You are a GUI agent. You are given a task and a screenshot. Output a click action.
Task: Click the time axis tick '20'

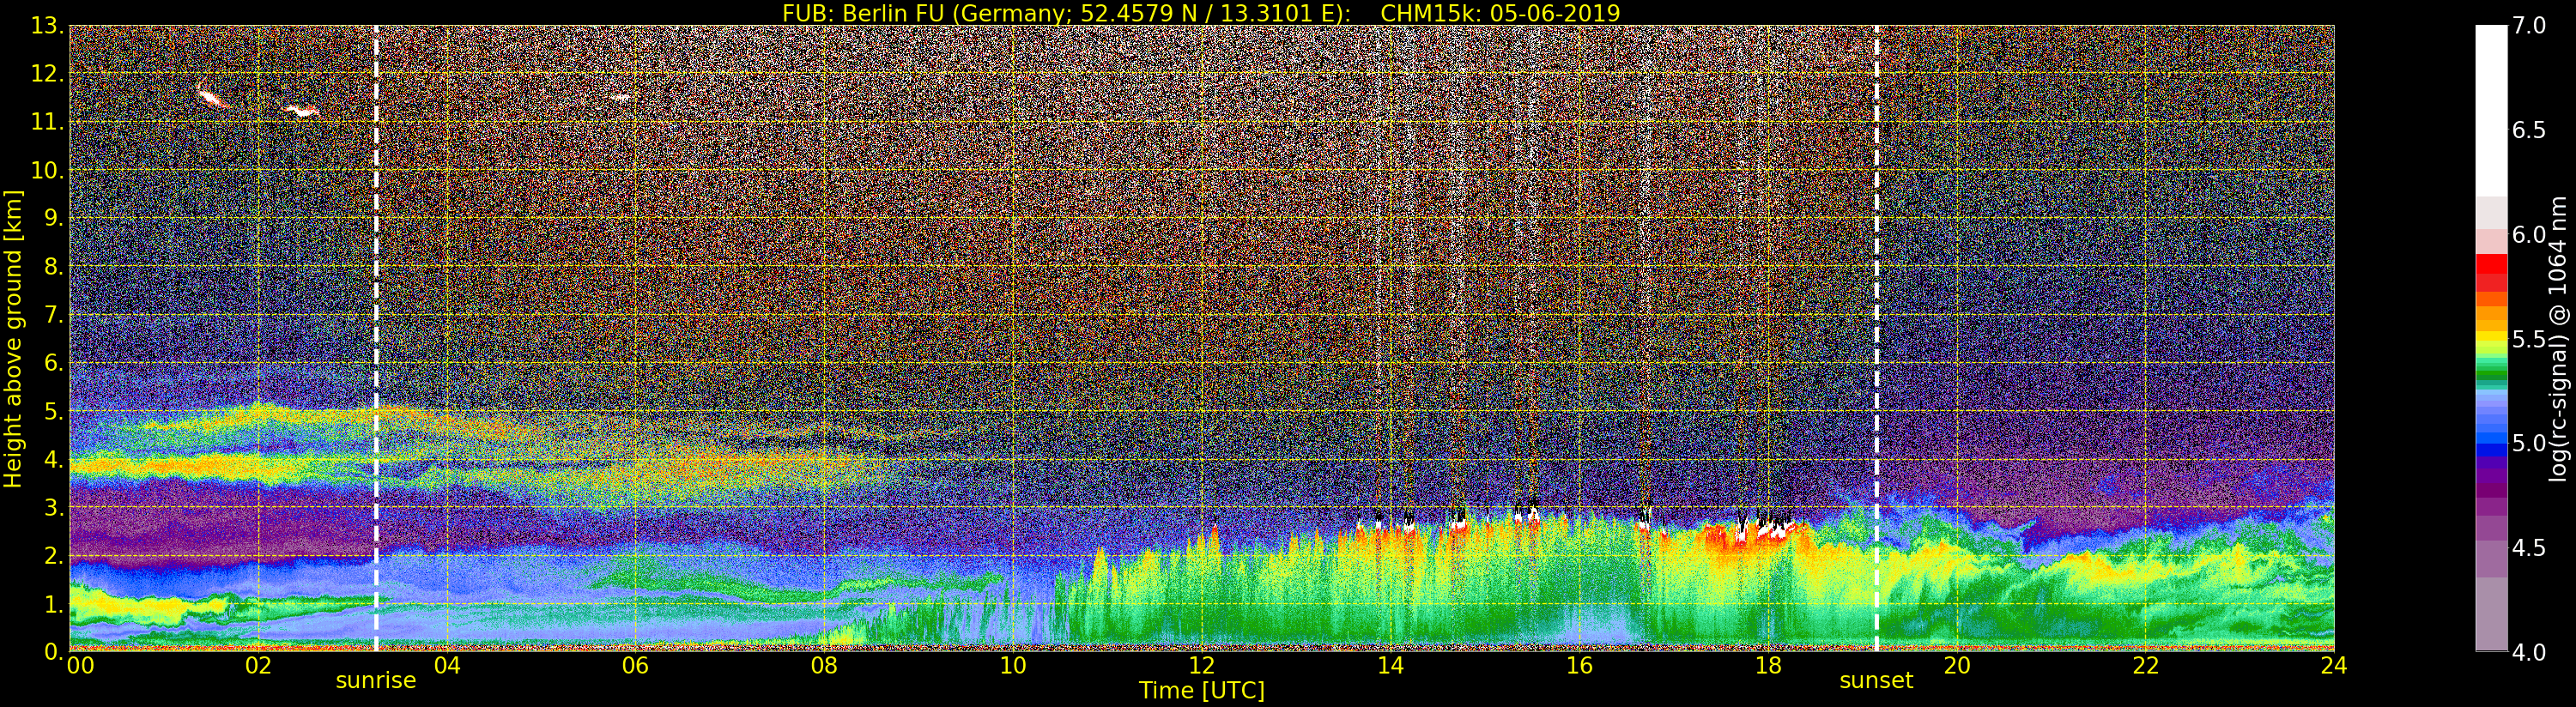pyautogui.click(x=1956, y=666)
